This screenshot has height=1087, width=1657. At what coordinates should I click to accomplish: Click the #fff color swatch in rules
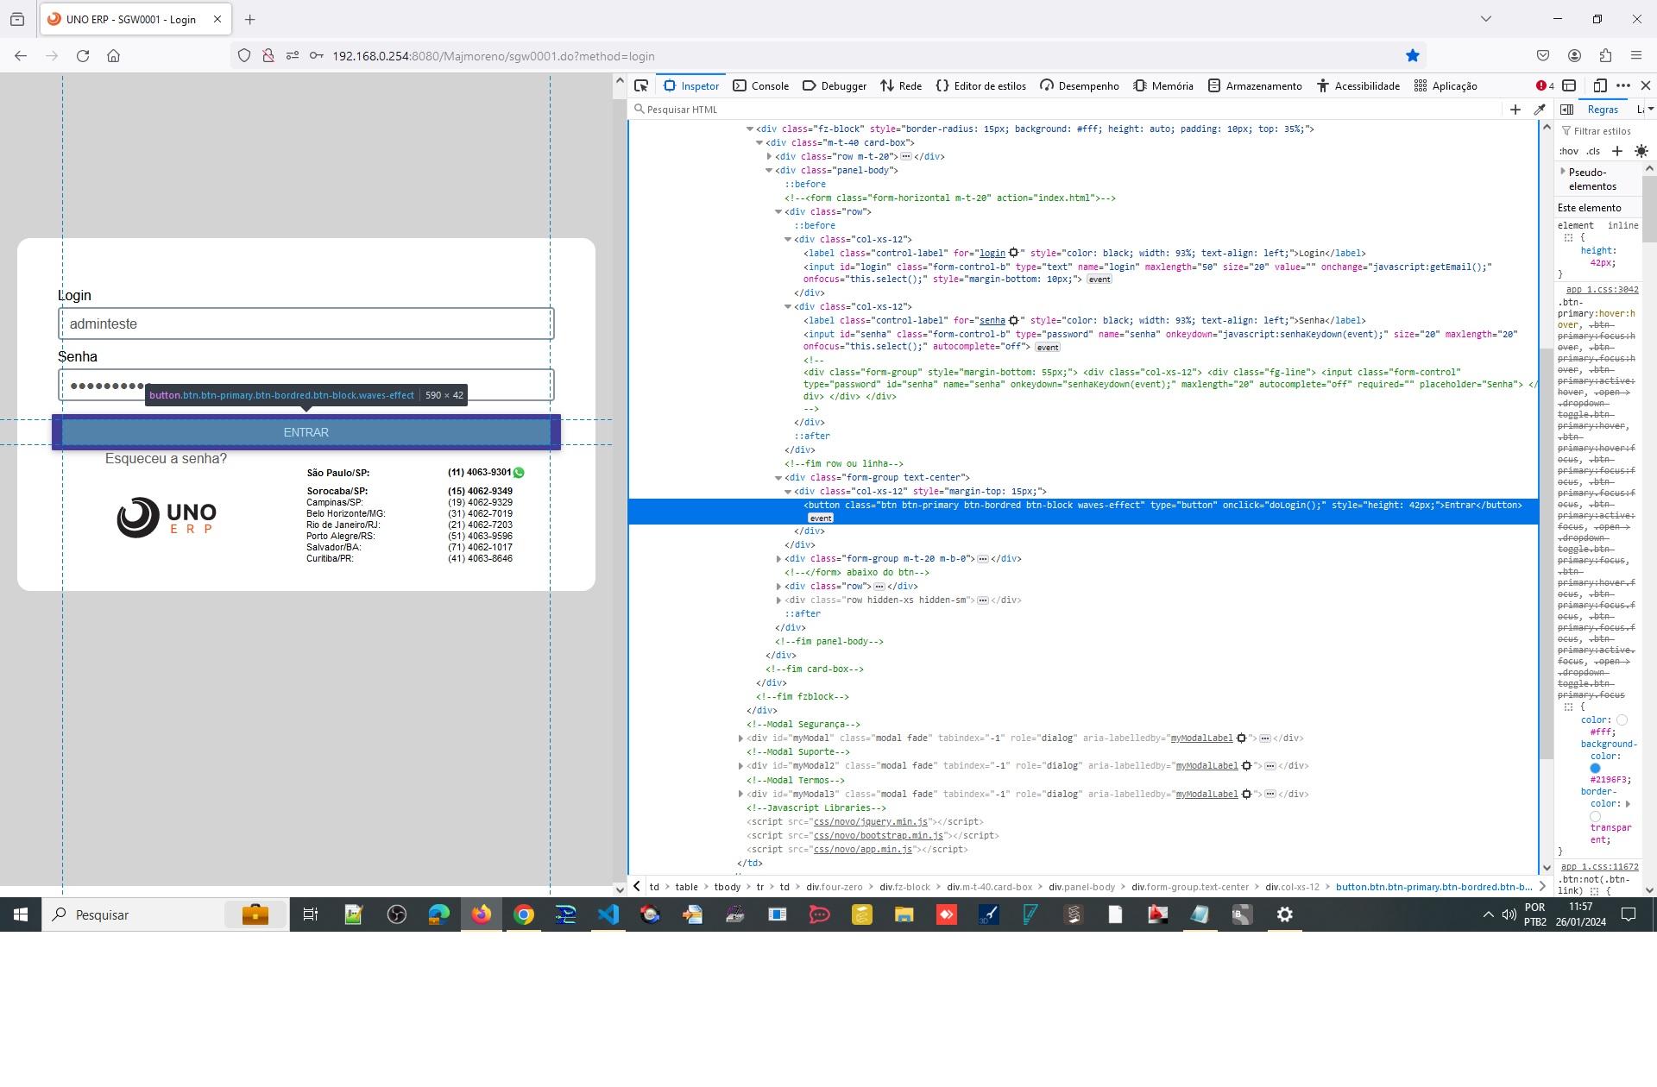coord(1622,719)
